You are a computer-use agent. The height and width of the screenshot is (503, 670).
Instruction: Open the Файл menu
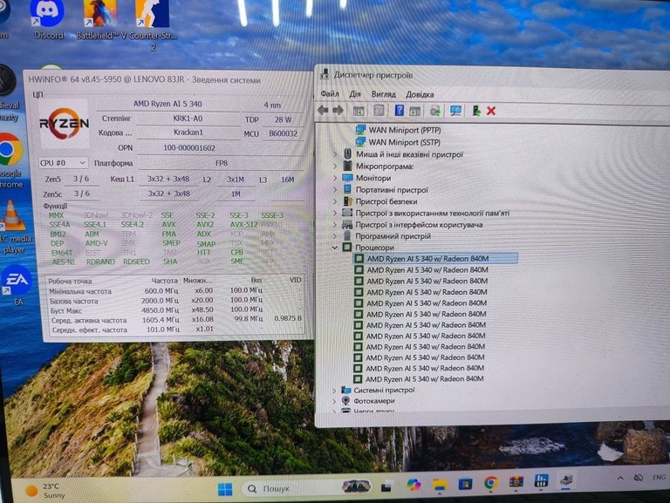tap(330, 94)
